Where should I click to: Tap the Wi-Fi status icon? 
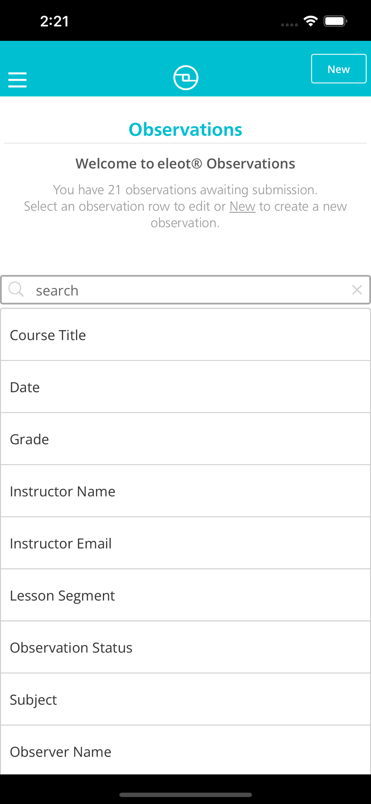click(x=310, y=21)
